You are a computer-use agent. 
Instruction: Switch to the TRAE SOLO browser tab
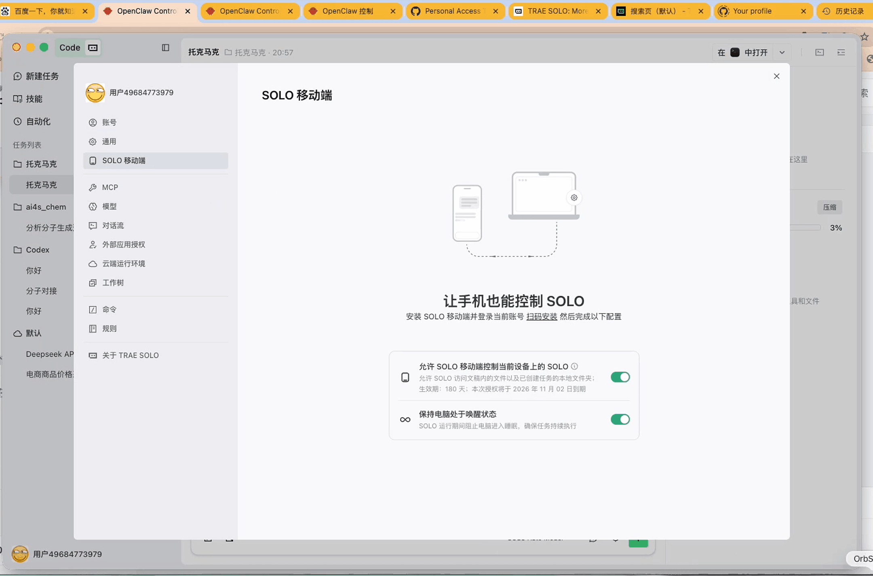click(x=557, y=11)
